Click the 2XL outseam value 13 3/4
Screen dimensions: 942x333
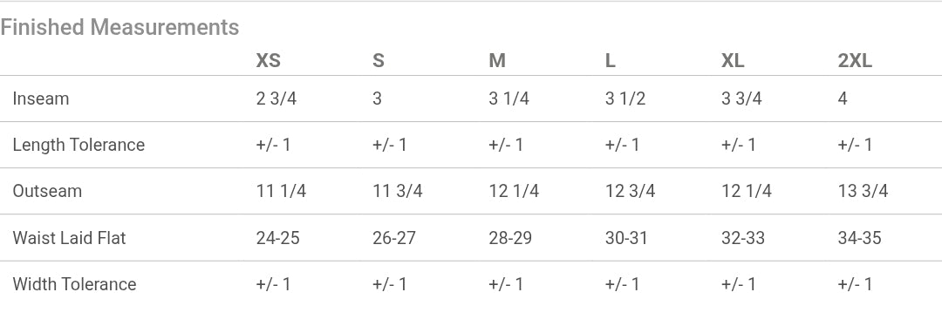tap(863, 191)
